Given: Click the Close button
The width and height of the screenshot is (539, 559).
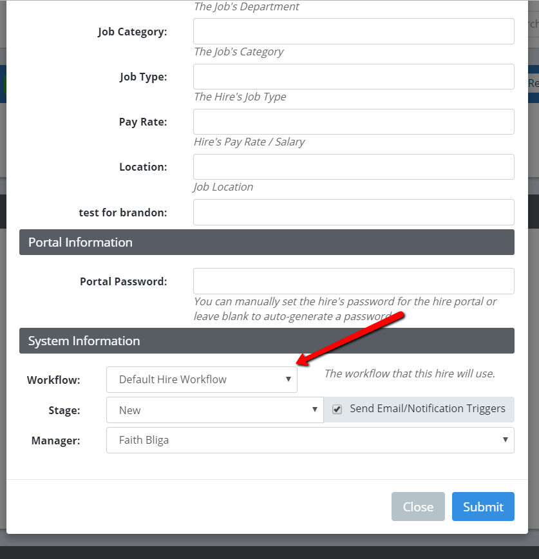Looking at the screenshot, I should click(x=418, y=507).
